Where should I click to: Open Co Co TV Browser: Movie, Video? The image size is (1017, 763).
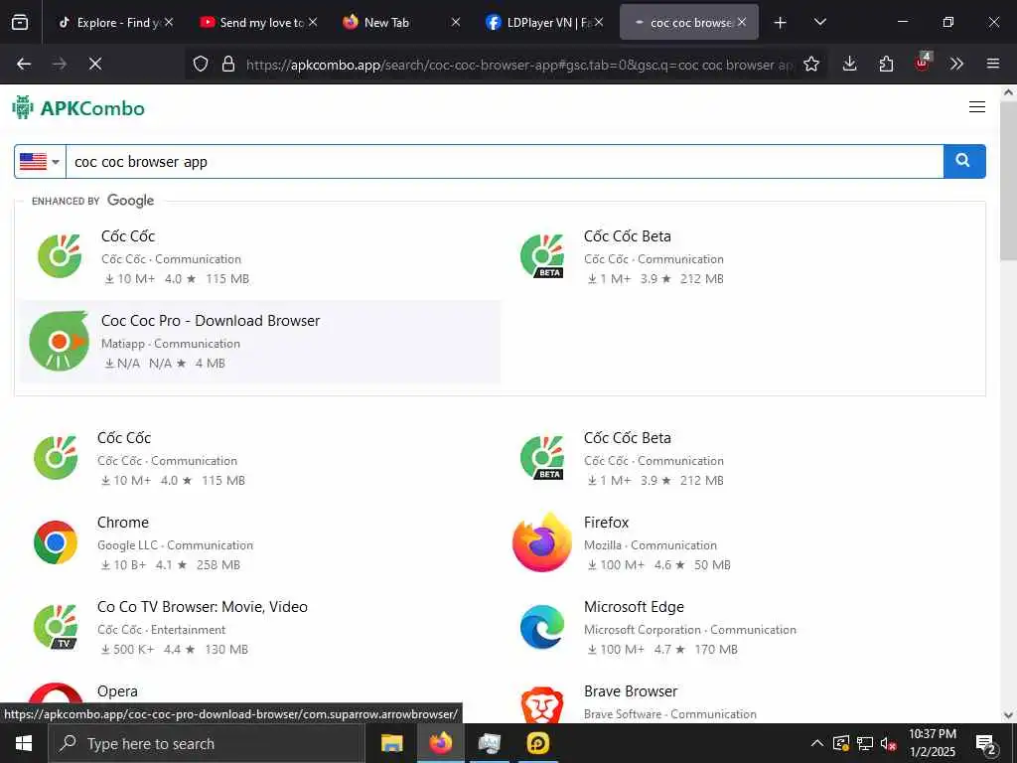[203, 607]
